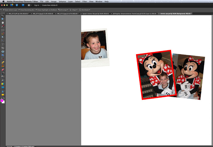Select the Cookie Cutter tool
This screenshot has width=213, height=147.
tap(2, 52)
